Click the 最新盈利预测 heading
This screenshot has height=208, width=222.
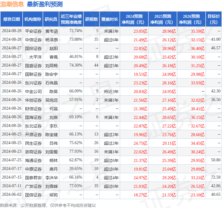tap(45, 4)
